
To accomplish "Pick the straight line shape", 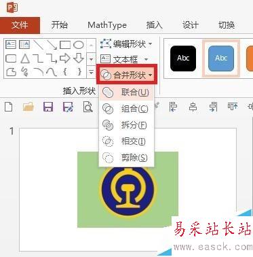I will 38,45.
